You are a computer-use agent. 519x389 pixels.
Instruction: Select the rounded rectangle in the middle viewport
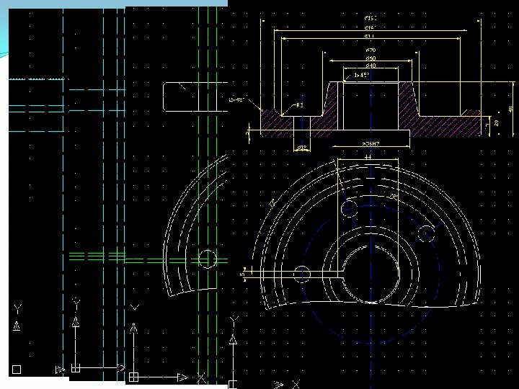[195, 97]
